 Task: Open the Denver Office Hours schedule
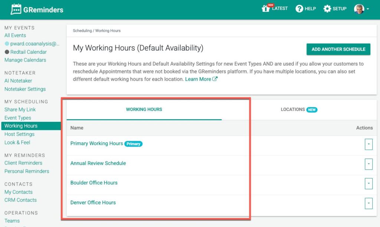[93, 203]
